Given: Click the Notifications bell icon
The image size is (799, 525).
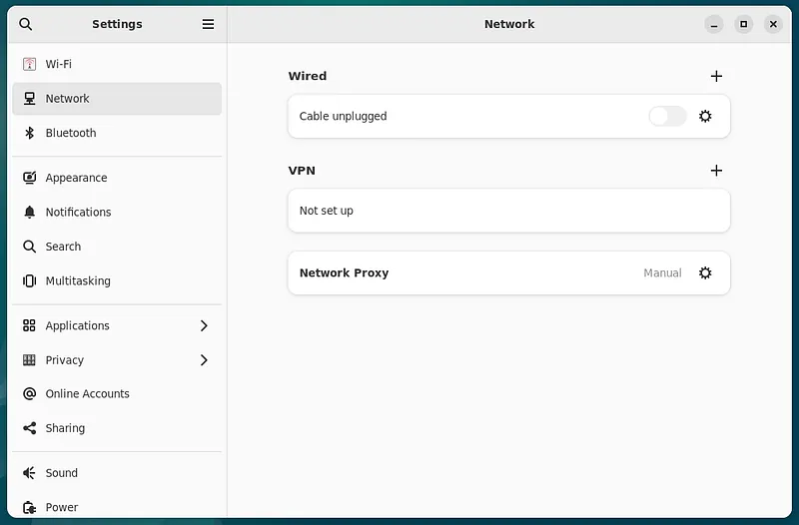Looking at the screenshot, I should (29, 212).
